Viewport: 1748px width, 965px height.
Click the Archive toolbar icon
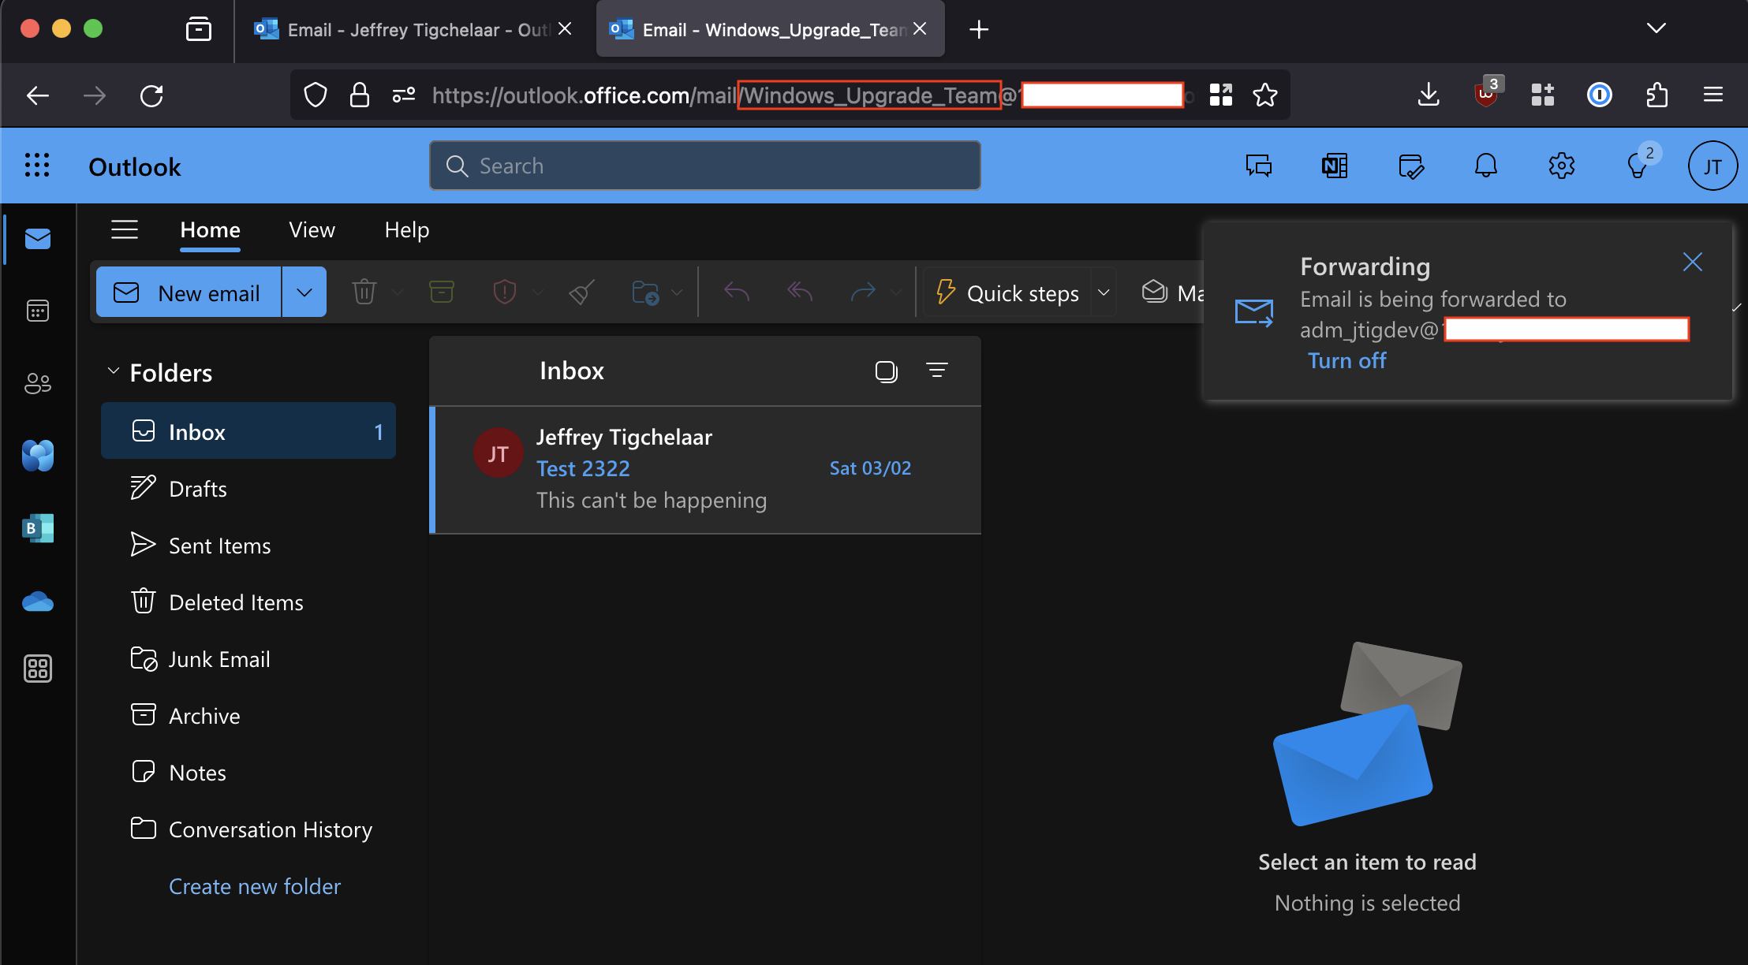[x=442, y=292]
